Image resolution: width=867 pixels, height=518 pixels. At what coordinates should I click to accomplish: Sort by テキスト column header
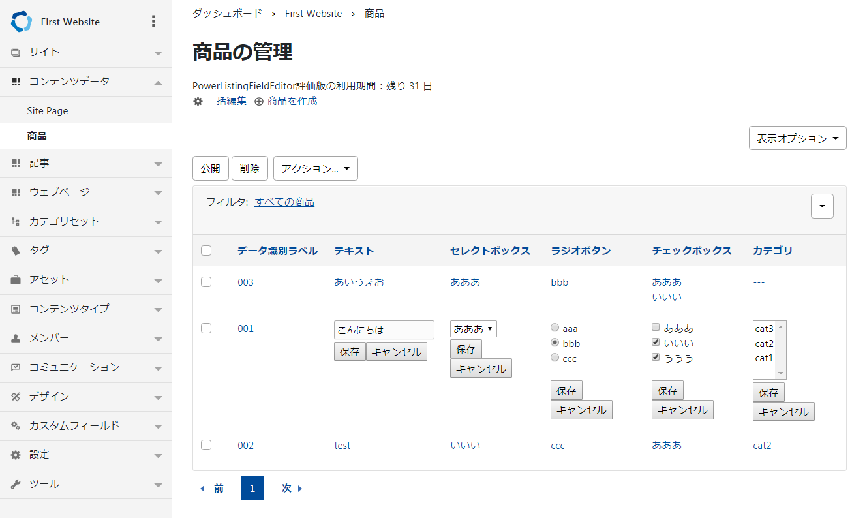click(x=354, y=251)
